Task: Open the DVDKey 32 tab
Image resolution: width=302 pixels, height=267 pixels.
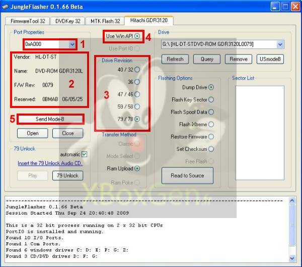Action: tap(68, 21)
